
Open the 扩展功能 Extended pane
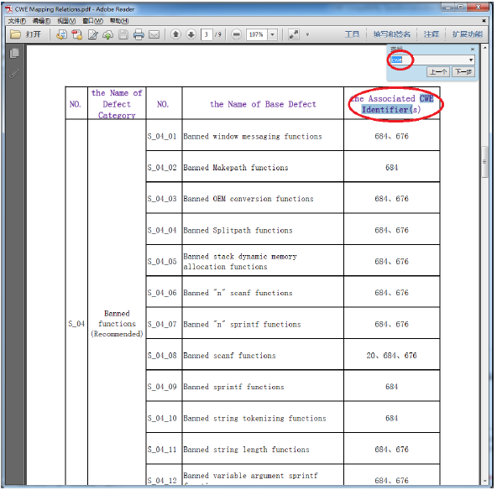point(468,34)
